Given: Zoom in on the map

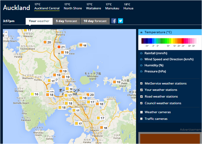Looking at the screenshot, I should point(6,32).
